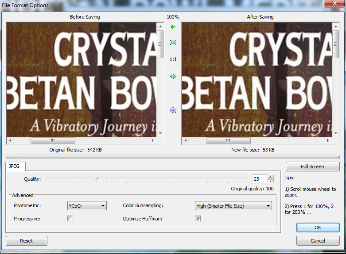Click the After Saving preview image
346x254 pixels.
pos(257,80)
